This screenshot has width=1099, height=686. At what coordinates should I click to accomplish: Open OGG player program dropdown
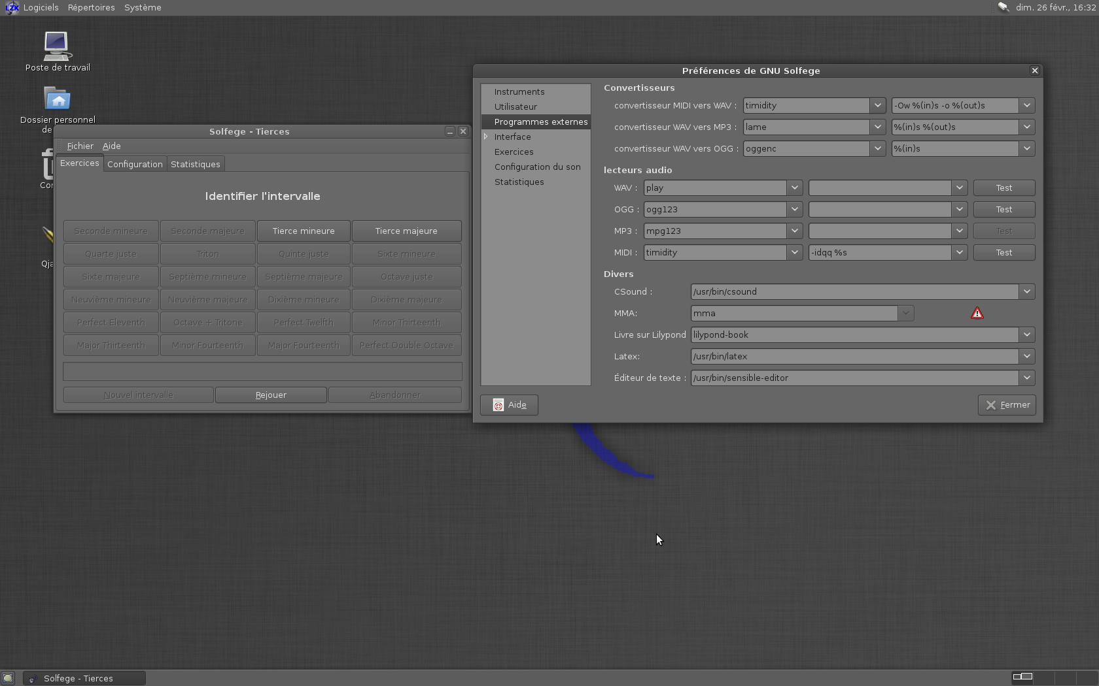pos(794,209)
